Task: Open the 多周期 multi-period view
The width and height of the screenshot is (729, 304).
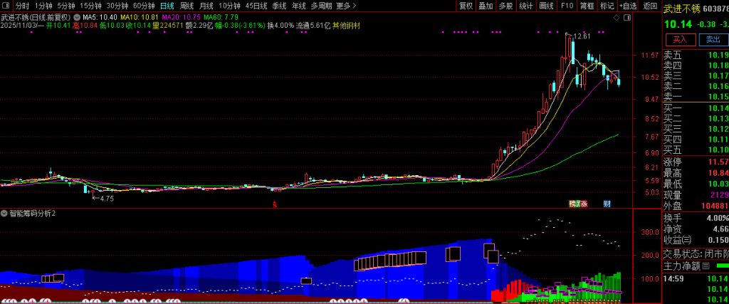Action: point(321,6)
